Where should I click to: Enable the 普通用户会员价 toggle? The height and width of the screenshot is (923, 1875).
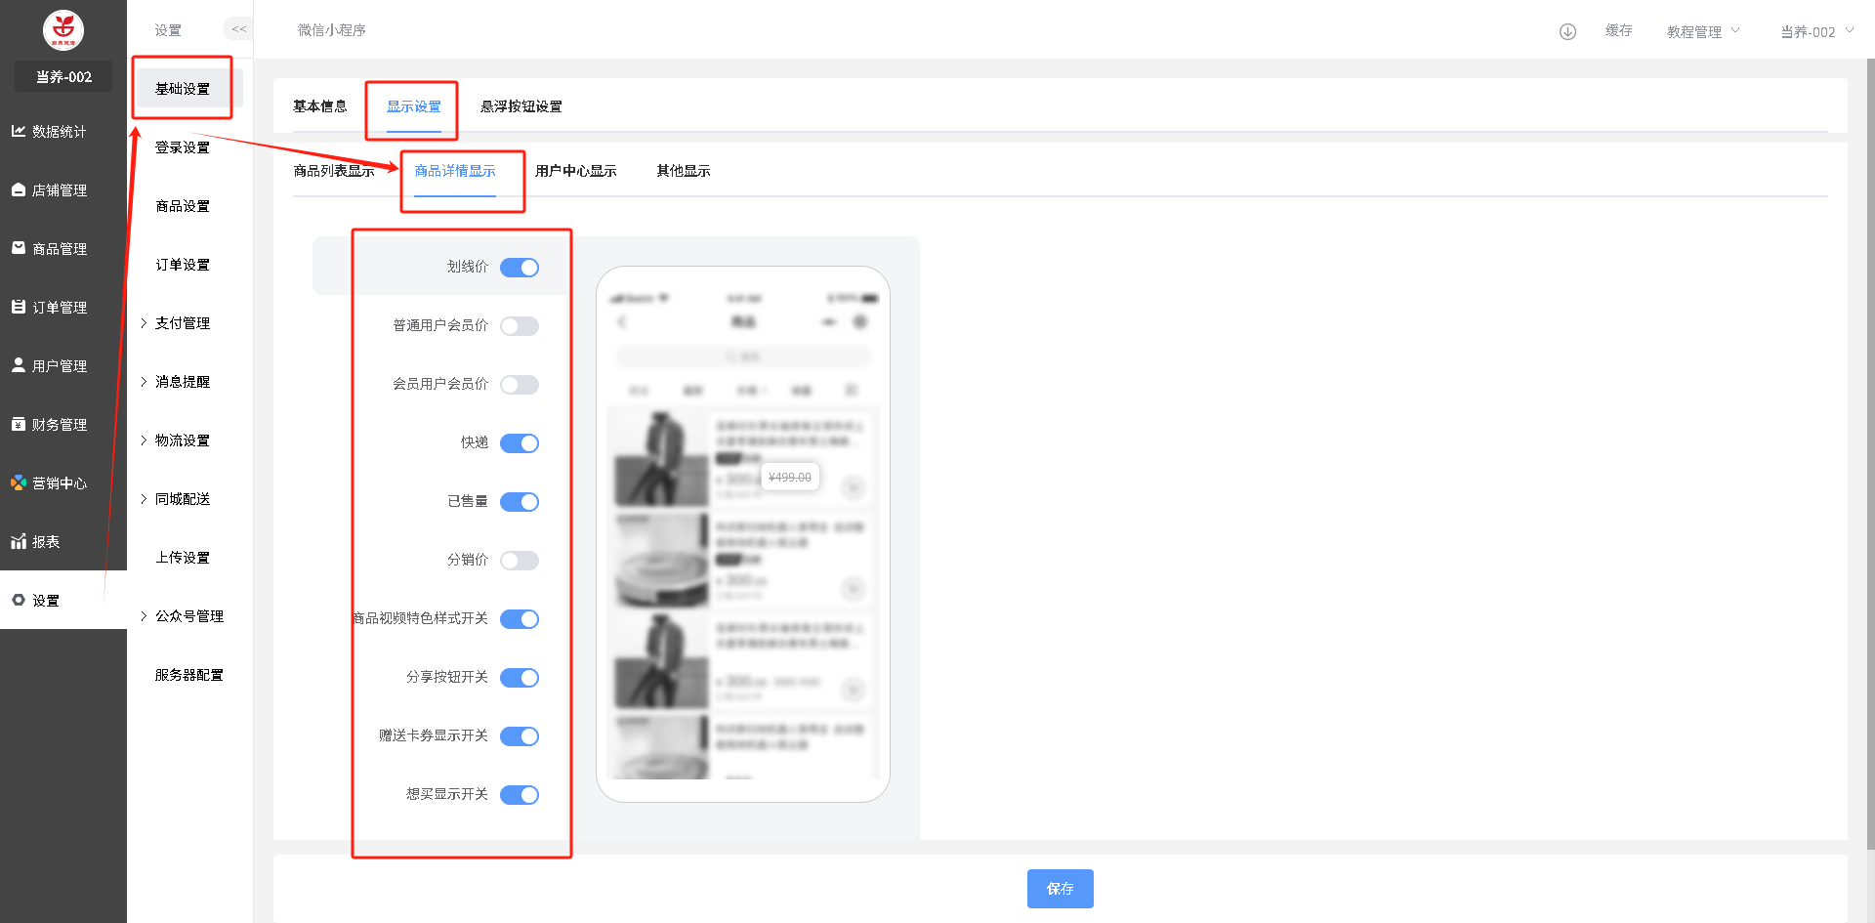point(520,326)
